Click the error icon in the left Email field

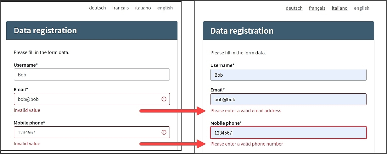point(164,99)
